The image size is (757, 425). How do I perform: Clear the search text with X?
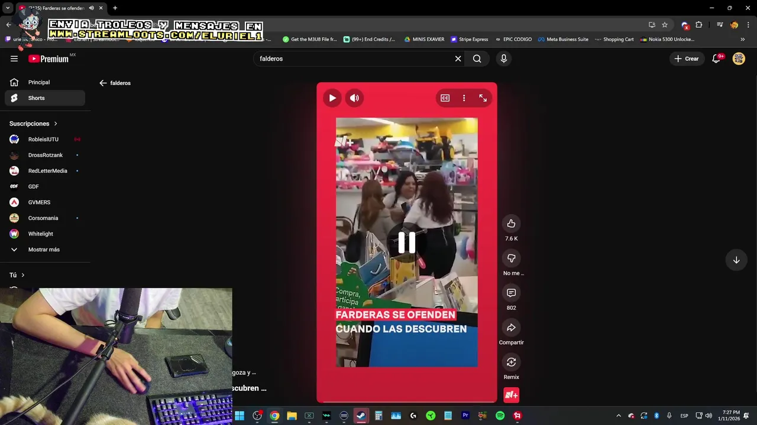[x=458, y=58]
